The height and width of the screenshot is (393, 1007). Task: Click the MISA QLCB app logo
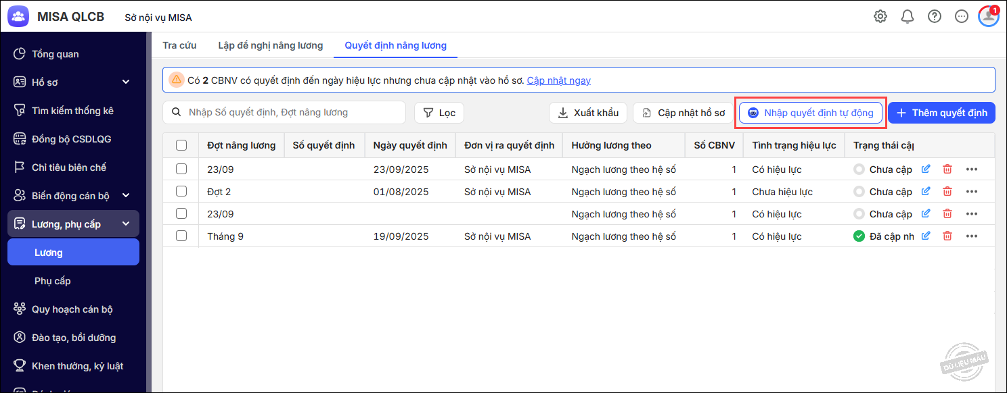(x=18, y=16)
